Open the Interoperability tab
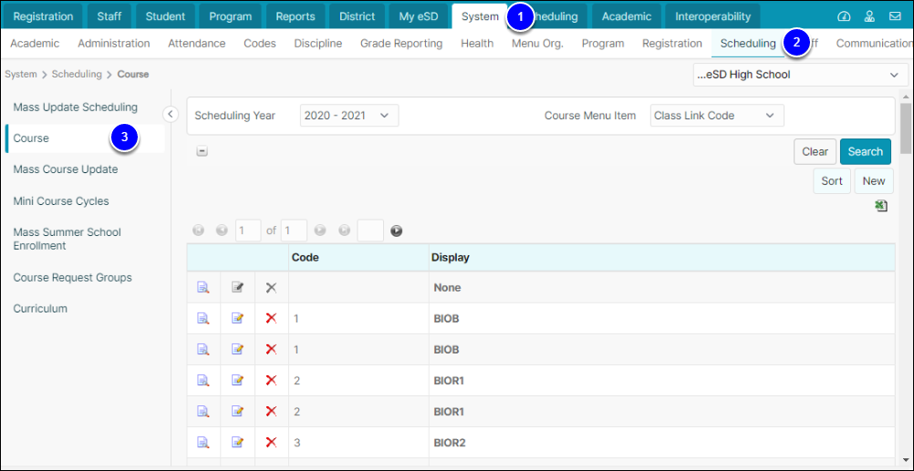 tap(713, 16)
